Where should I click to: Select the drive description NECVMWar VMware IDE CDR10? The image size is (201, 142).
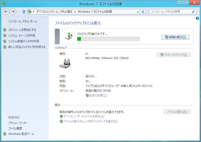(x=107, y=58)
